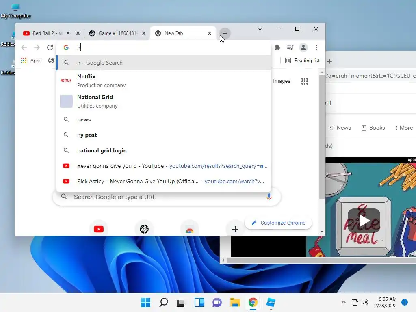Choose the Netflix suggestion
Viewport: 416px width, 312px height.
tap(164, 81)
